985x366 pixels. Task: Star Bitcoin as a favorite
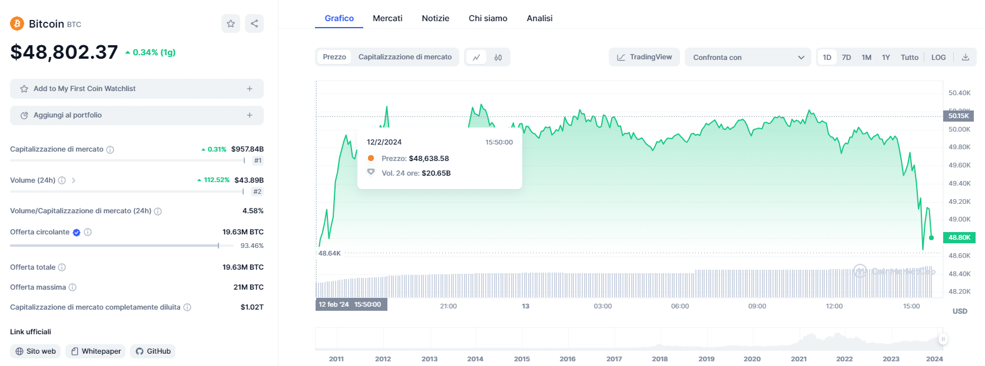[x=231, y=23]
